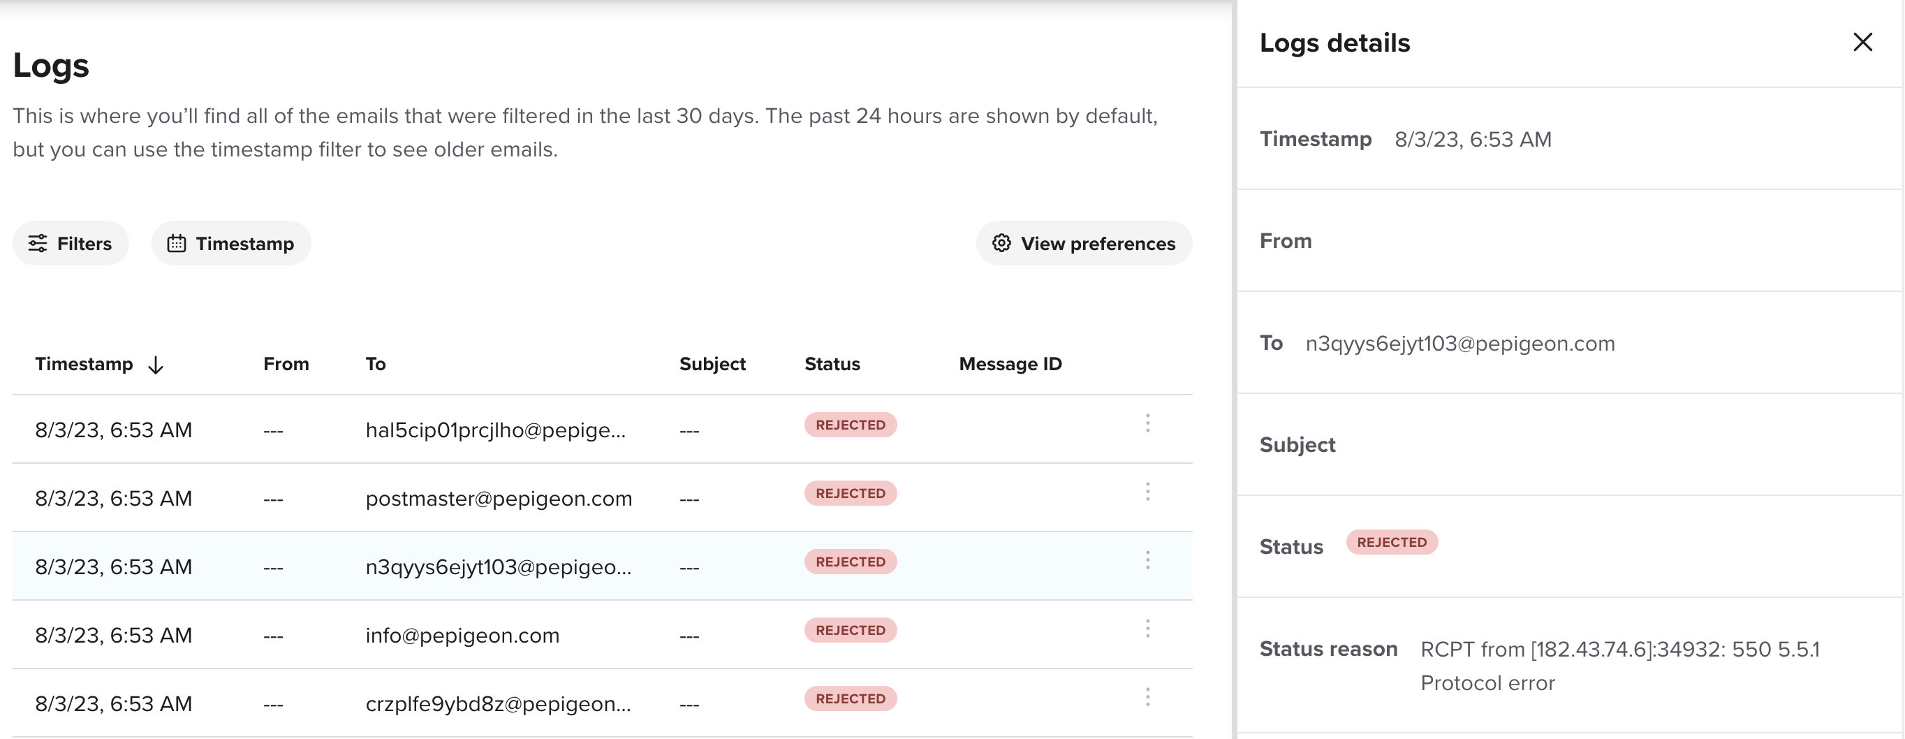Click the Message ID column header

coord(1010,364)
